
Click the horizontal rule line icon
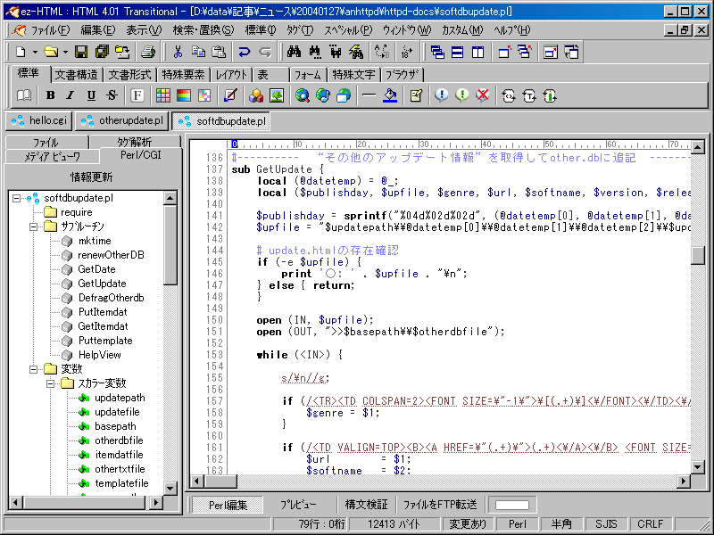click(369, 95)
